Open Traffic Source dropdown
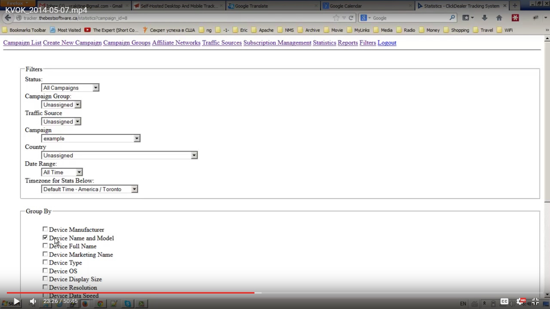 point(61,122)
